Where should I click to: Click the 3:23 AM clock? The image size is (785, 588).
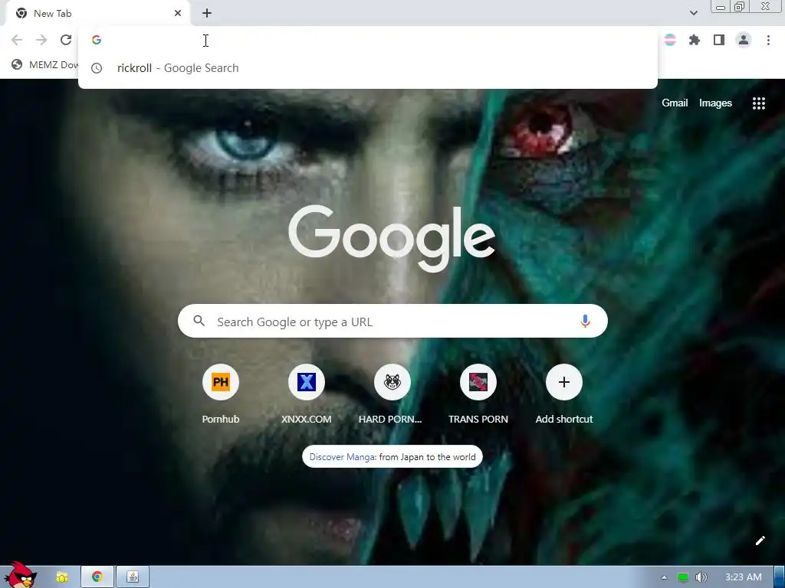(744, 577)
